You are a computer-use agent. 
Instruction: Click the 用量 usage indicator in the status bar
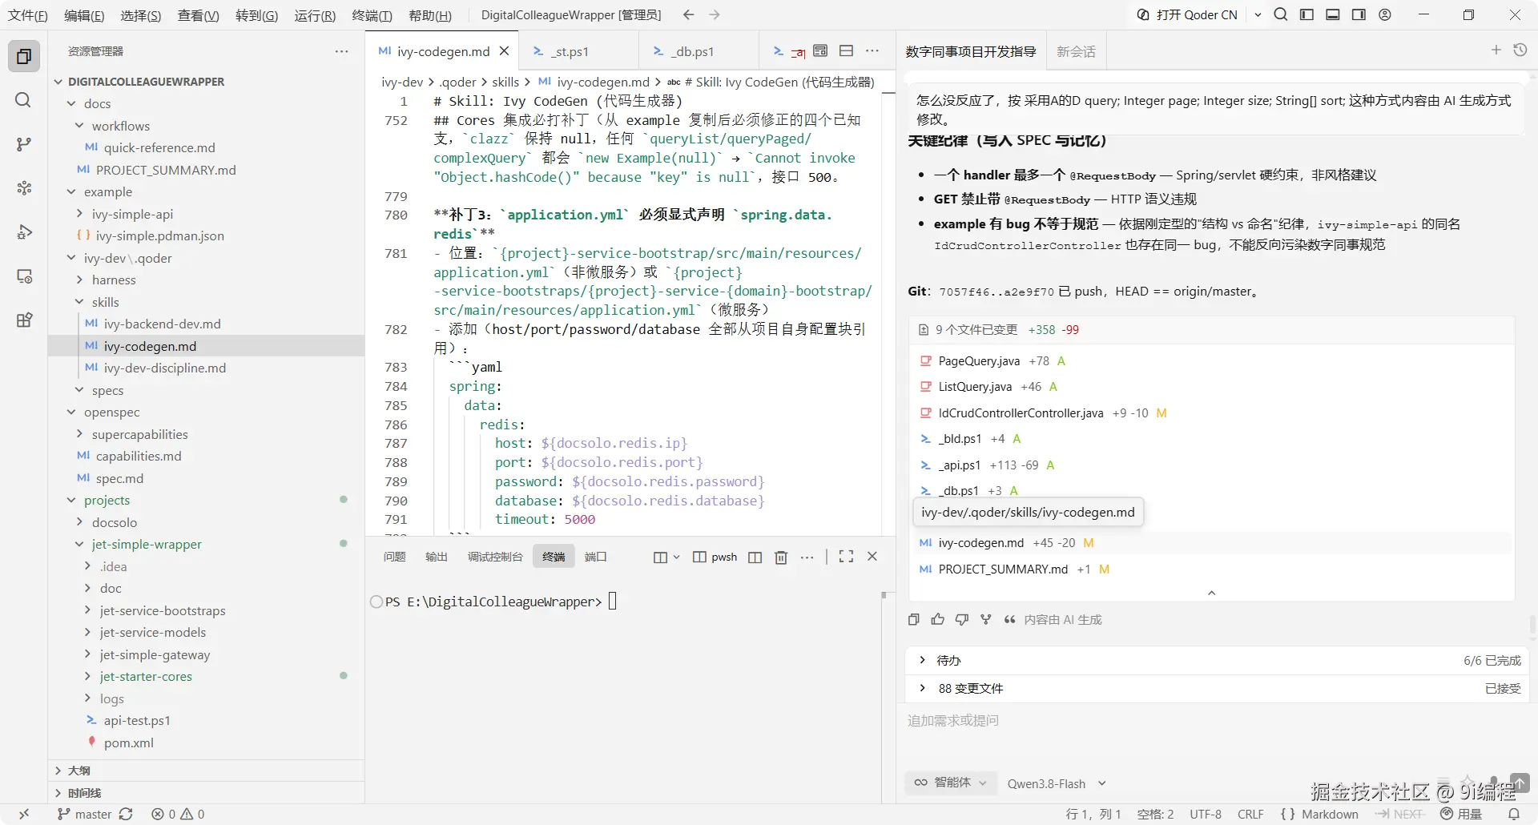pyautogui.click(x=1461, y=814)
